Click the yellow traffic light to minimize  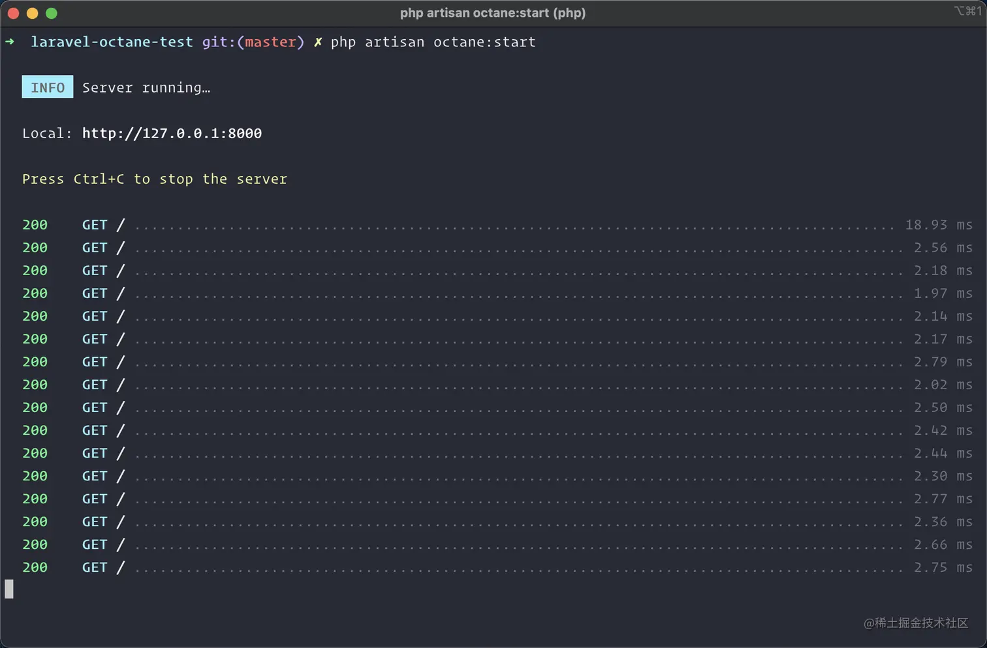32,12
